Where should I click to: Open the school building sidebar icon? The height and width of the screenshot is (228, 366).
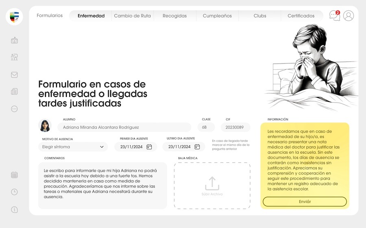click(x=14, y=40)
